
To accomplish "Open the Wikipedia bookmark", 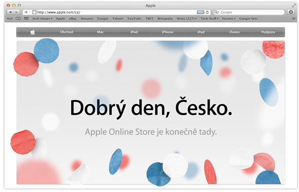I will click(x=165, y=19).
